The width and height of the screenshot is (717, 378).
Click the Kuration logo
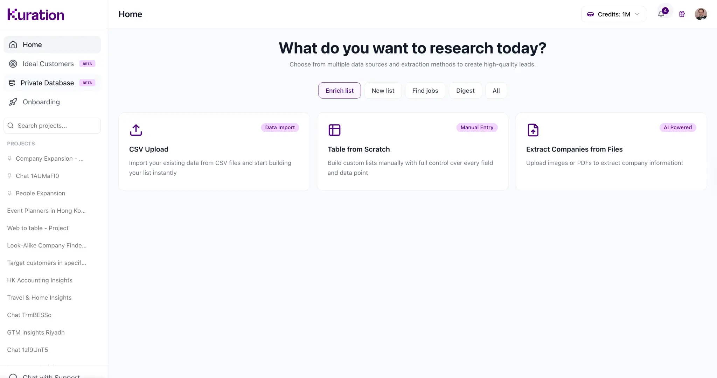point(36,15)
